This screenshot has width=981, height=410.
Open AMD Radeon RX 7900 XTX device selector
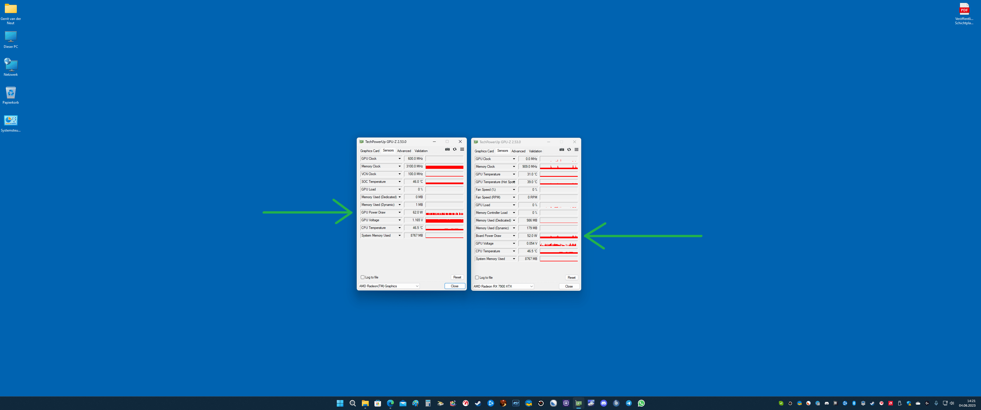503,286
